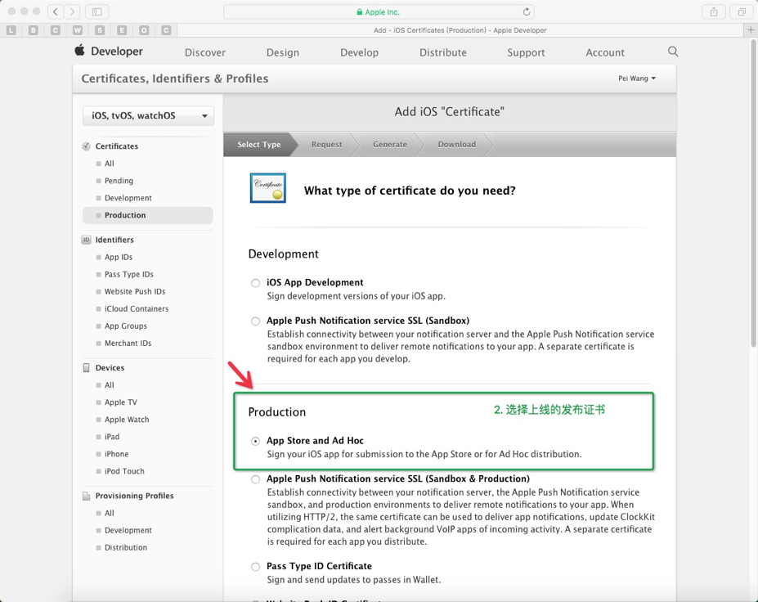
Task: Open Development provisioning profiles
Action: click(128, 531)
